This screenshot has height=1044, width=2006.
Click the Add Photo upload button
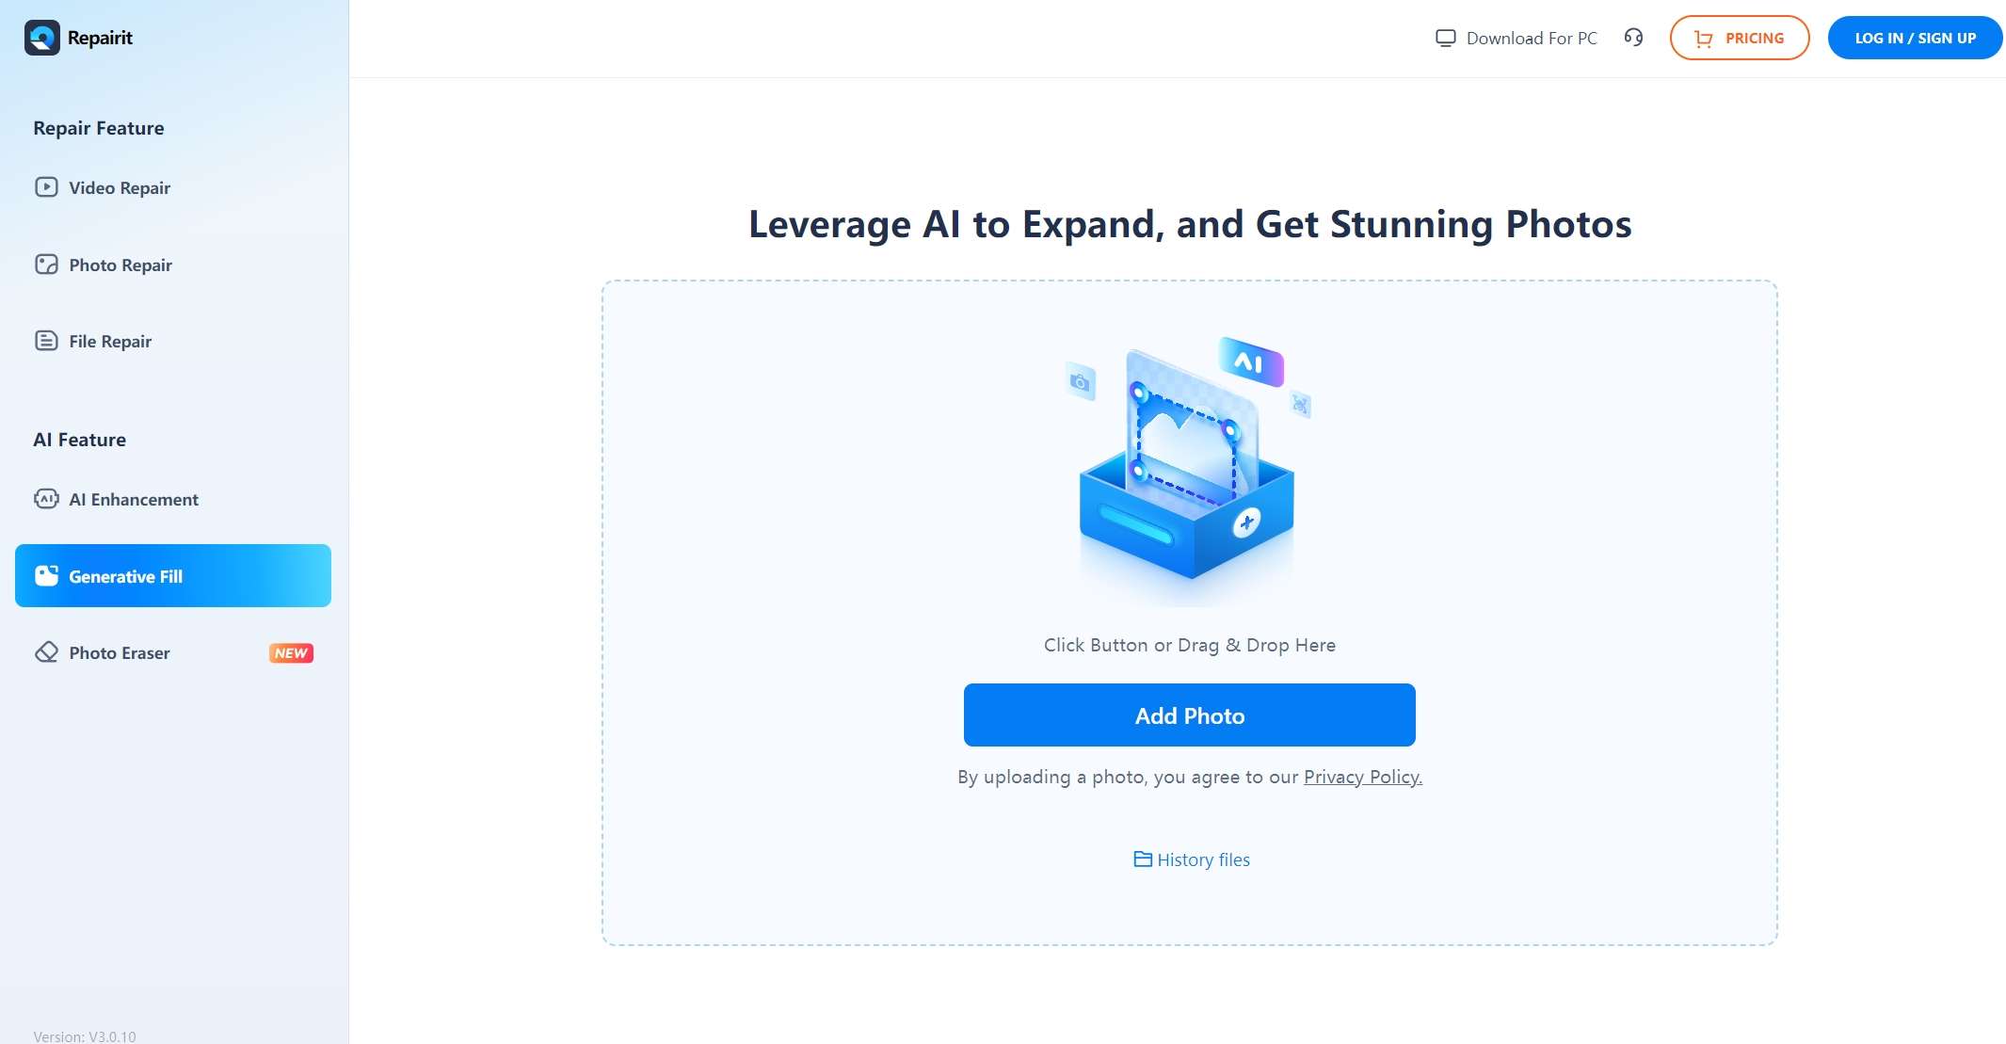pyautogui.click(x=1189, y=714)
